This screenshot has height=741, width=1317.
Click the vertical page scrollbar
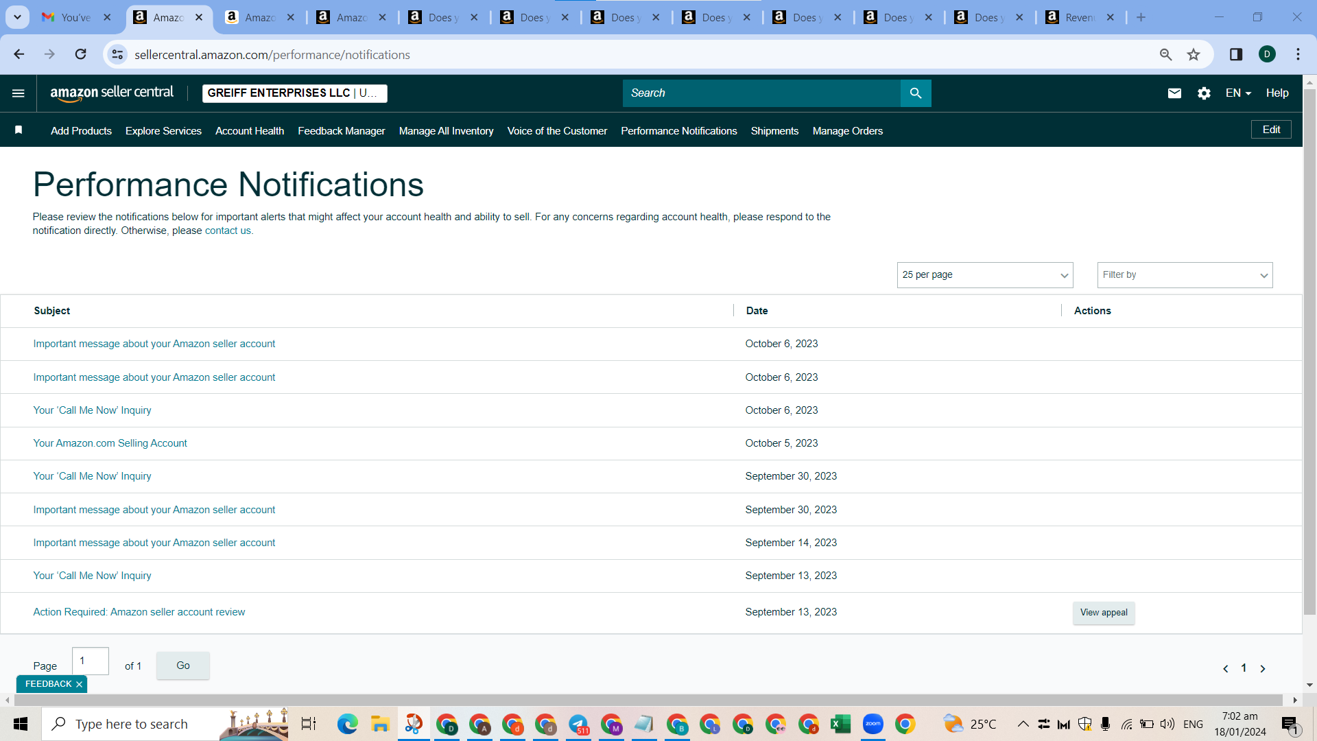pos(1309,352)
